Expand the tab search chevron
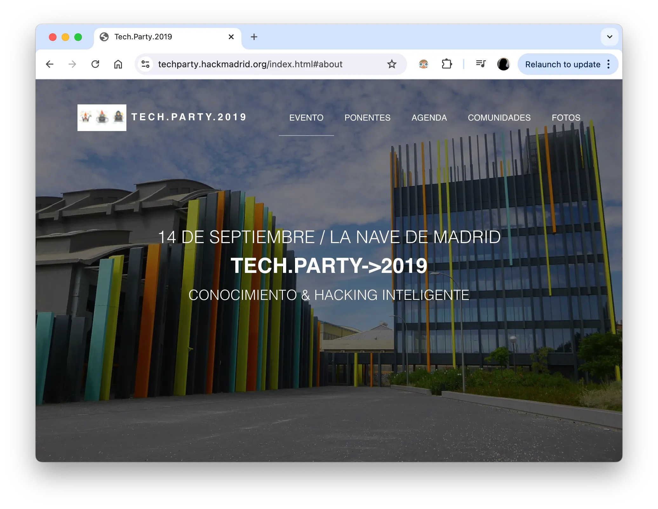 [x=609, y=37]
